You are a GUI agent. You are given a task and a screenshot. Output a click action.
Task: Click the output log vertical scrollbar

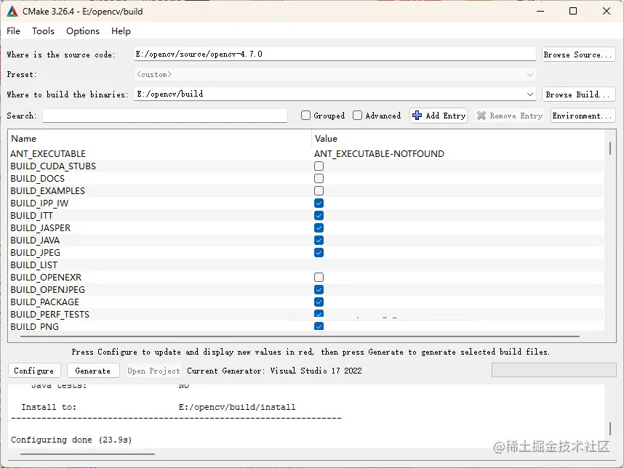pos(609,429)
